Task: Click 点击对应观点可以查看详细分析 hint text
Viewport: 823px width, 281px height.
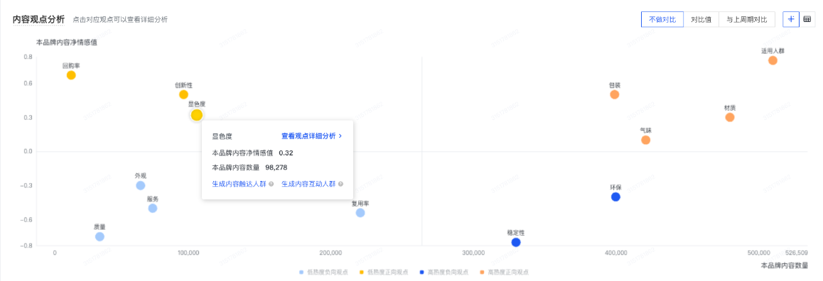Action: coord(120,20)
